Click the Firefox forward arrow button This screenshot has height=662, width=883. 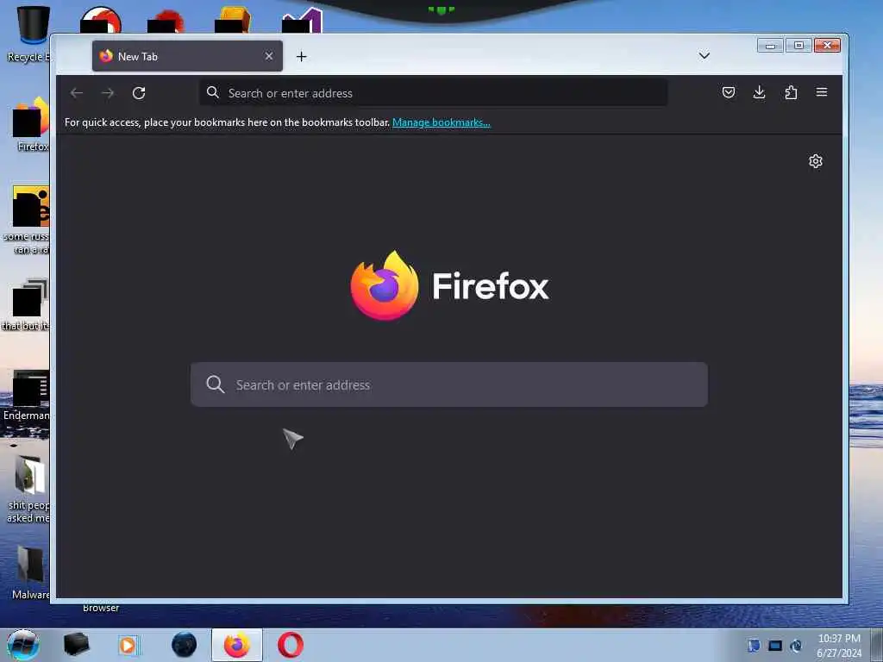pos(108,93)
